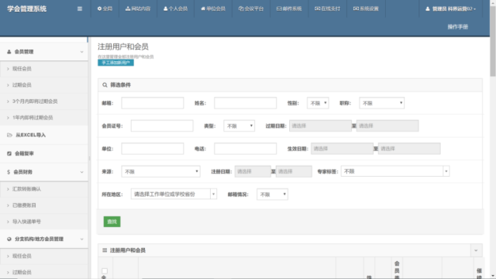Focus the 电话 input field
This screenshot has width=496, height=279.
(245, 149)
